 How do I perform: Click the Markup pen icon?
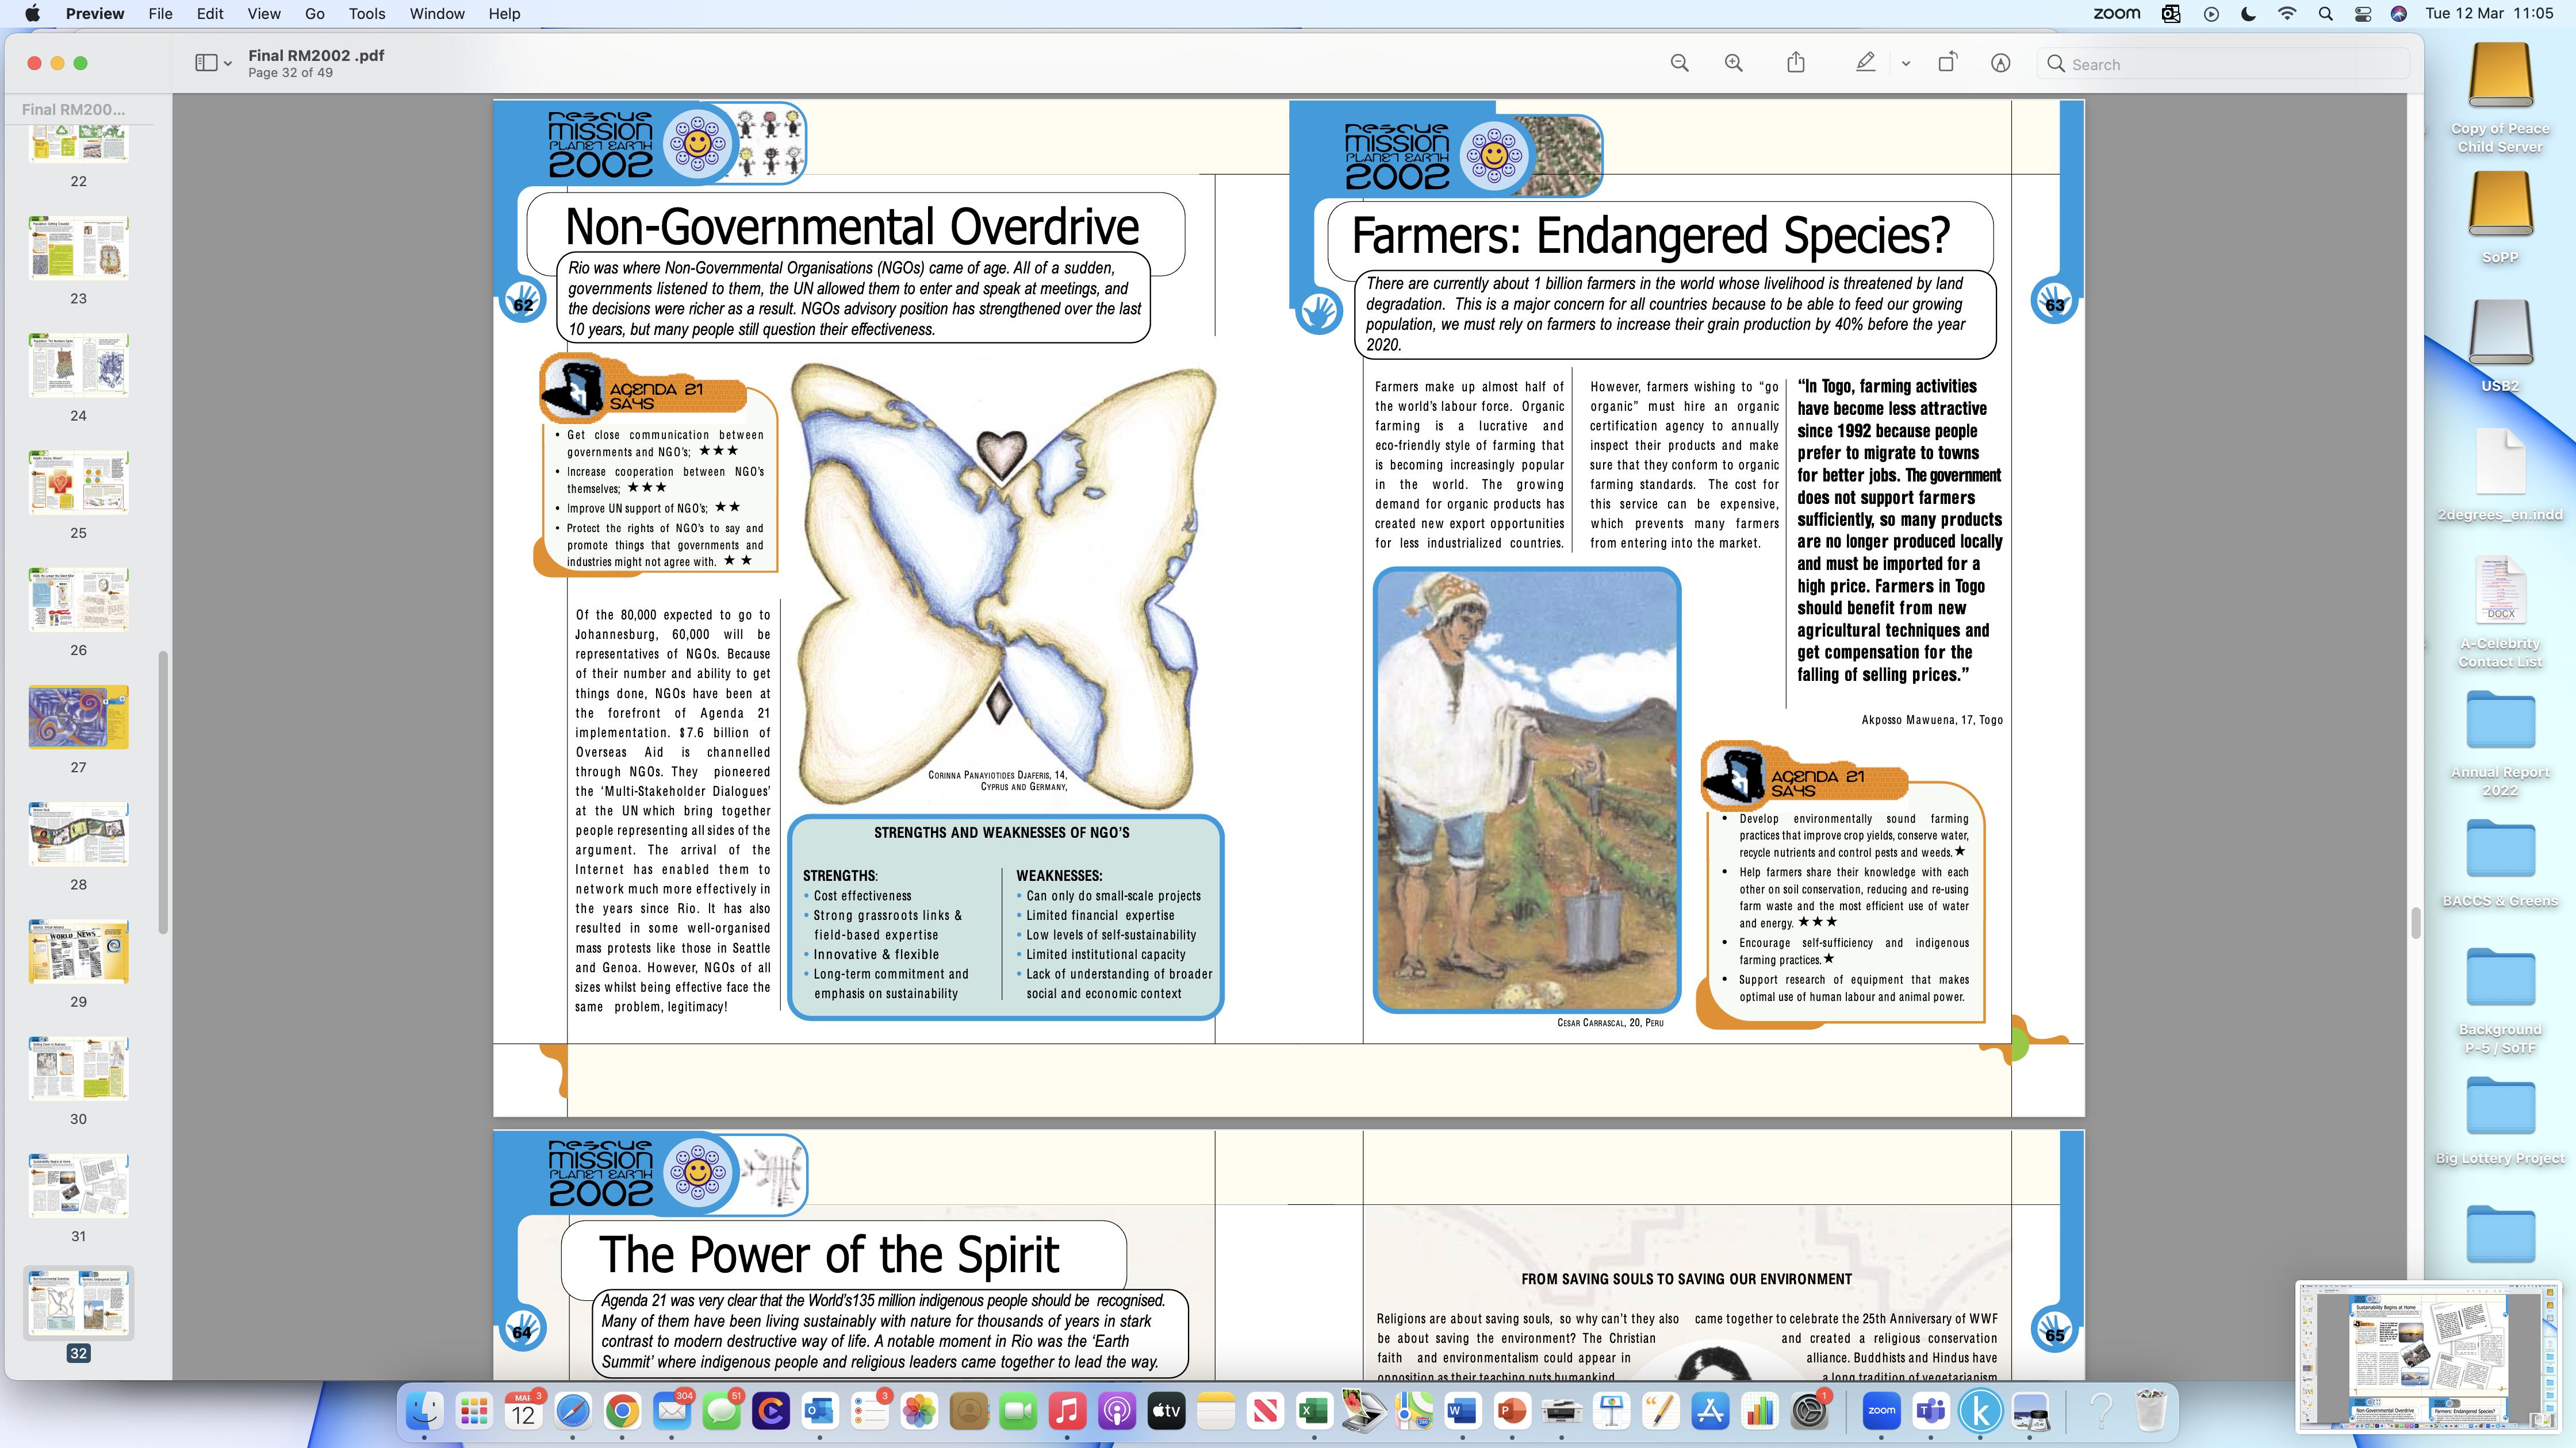pyautogui.click(x=1865, y=64)
